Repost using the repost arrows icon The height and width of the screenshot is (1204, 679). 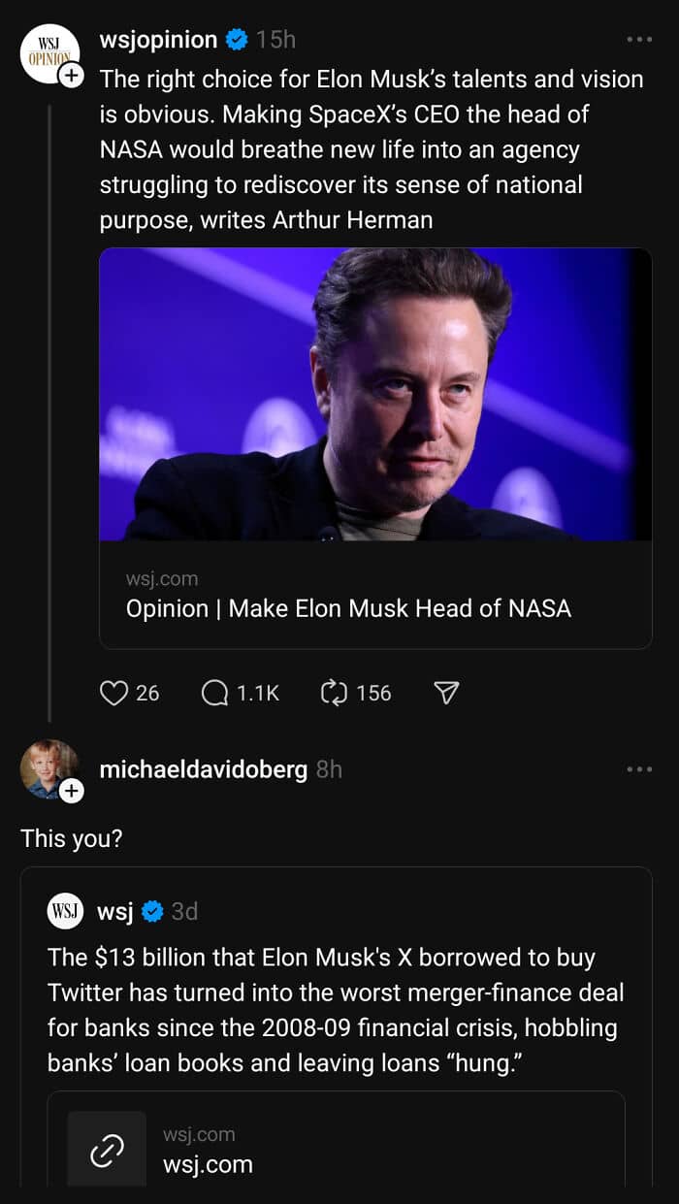(334, 693)
